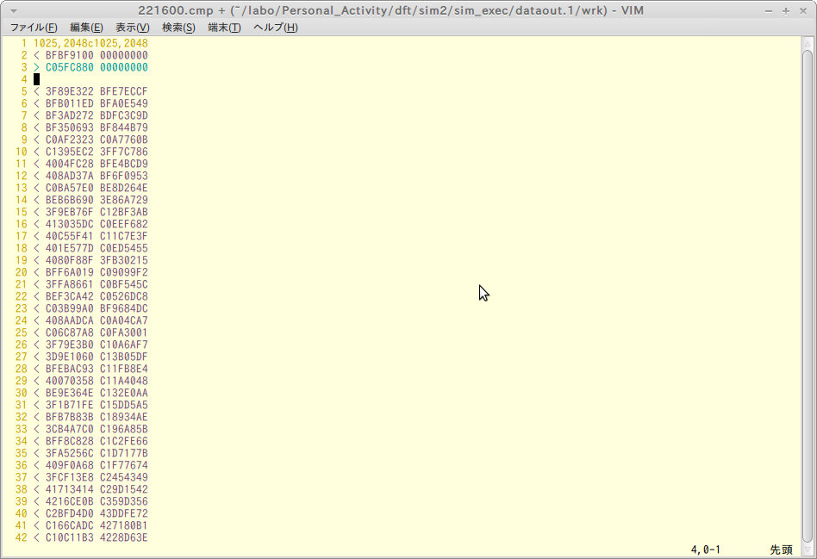
Task: Click value C2454349 on line 37
Action: point(124,477)
